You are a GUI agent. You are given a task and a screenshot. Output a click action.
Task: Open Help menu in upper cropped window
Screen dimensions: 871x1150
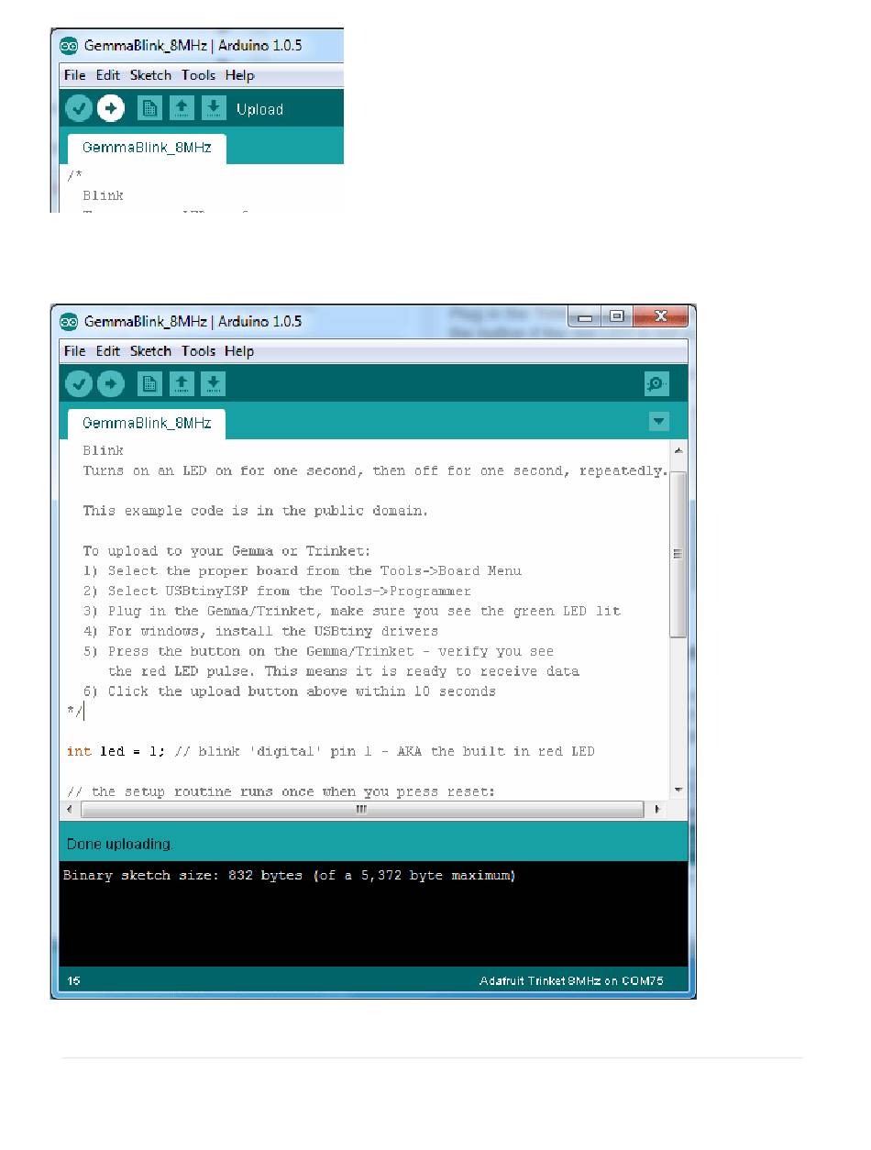click(239, 75)
